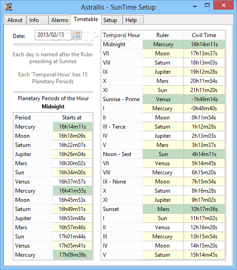Image resolution: width=237 pixels, height=270 pixels.
Task: Click civil time 3h13m37s
Action: 205,145
